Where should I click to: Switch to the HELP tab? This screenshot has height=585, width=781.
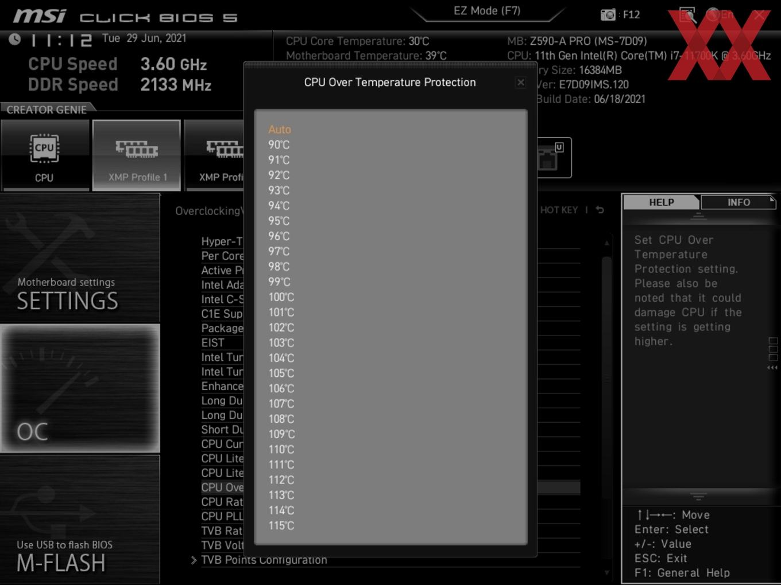pos(662,202)
